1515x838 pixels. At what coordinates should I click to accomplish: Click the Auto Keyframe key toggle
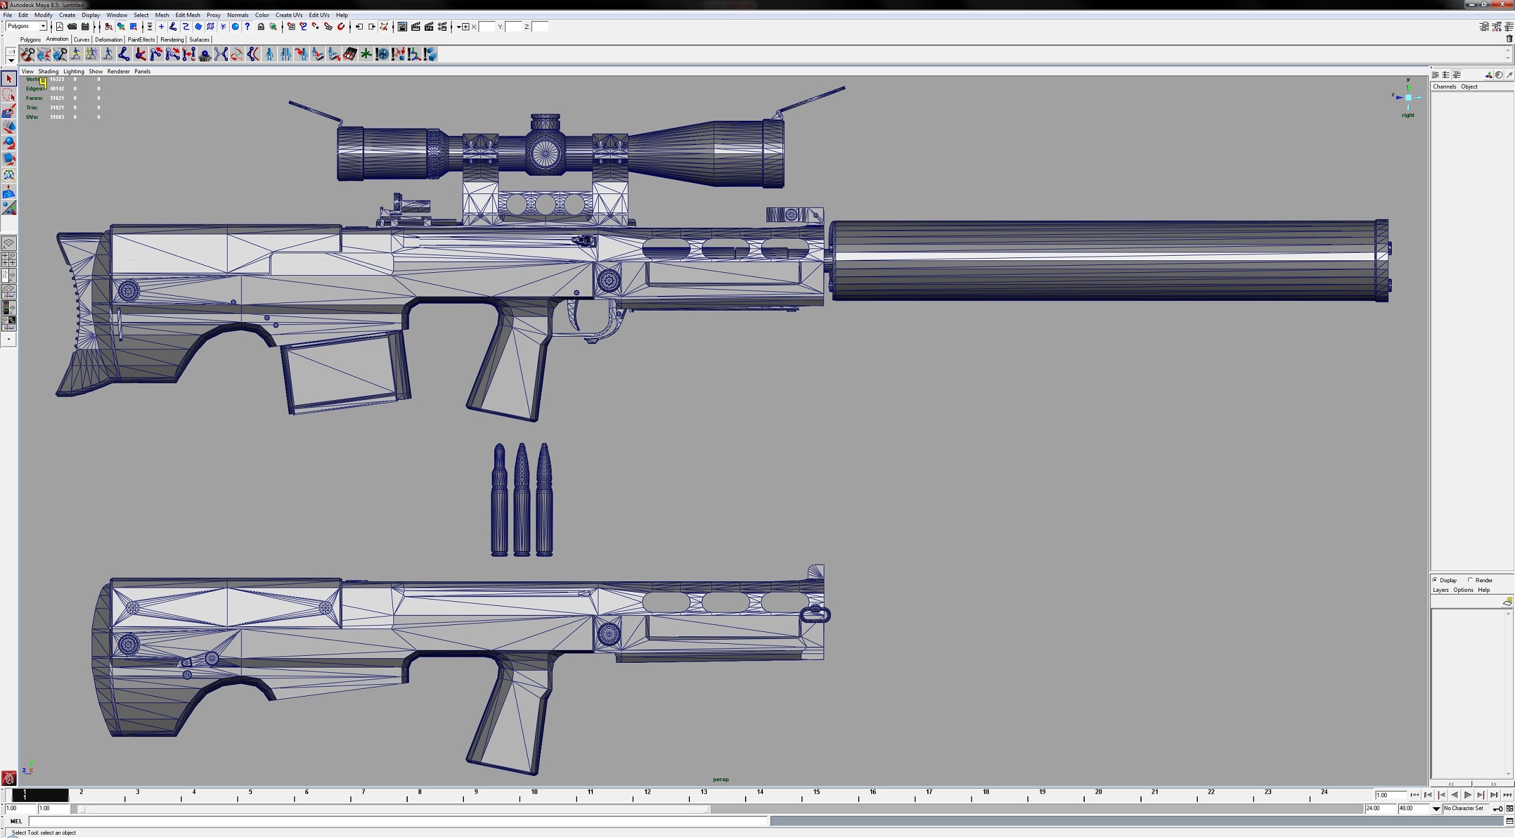coord(1498,809)
